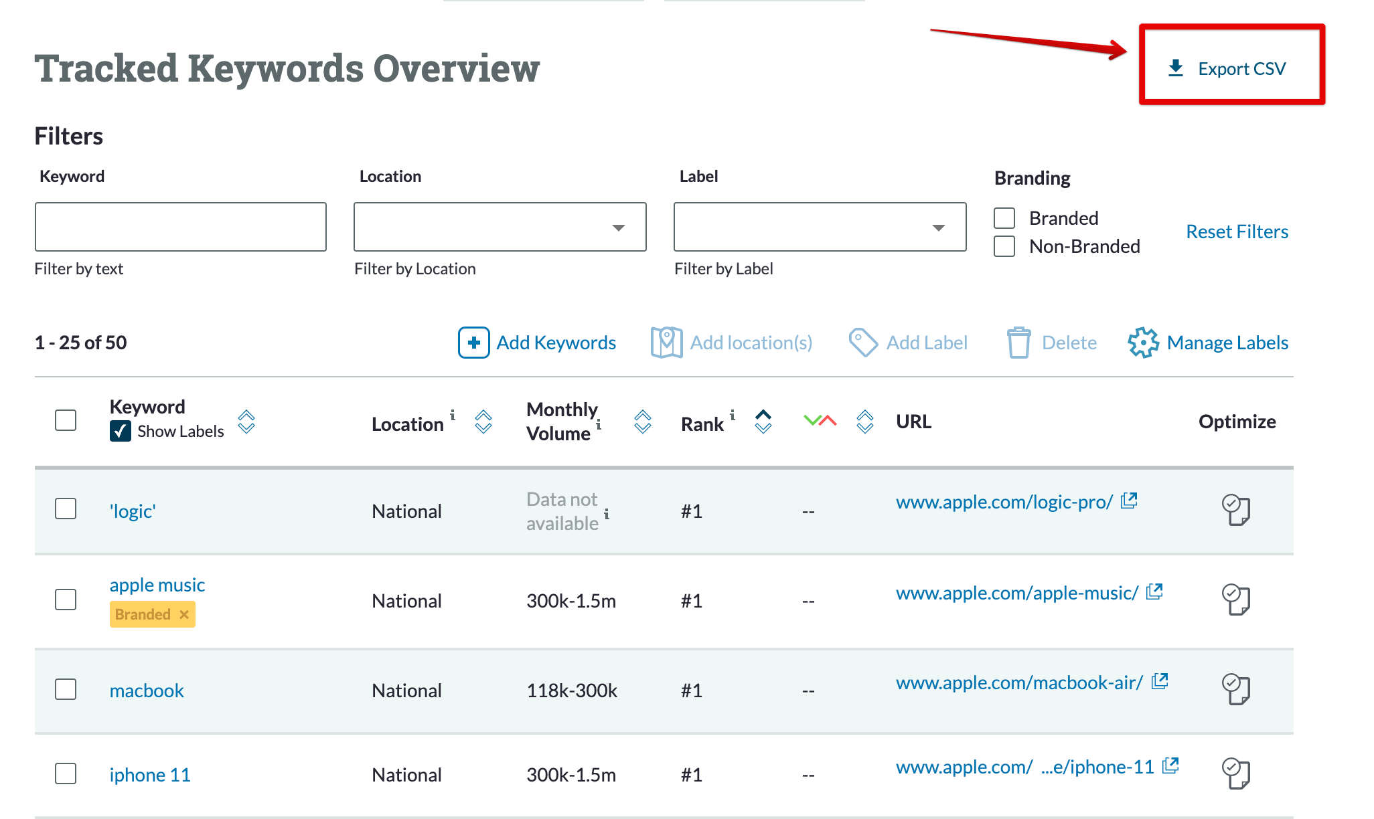Viewport: 1374px width, 819px height.
Task: Click the Add Label tag icon
Action: [863, 343]
